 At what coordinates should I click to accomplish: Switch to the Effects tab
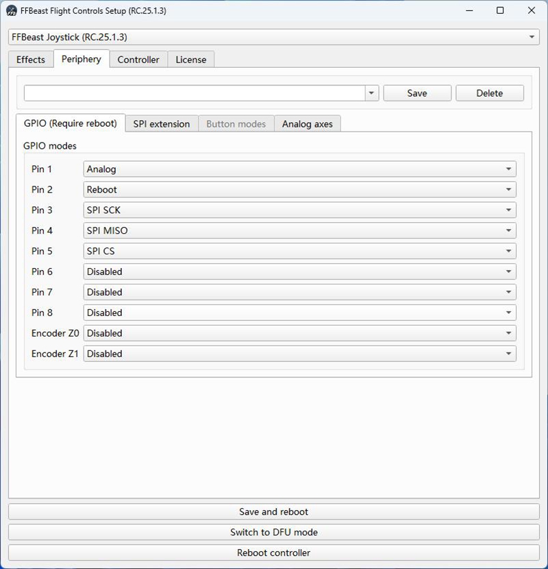31,60
